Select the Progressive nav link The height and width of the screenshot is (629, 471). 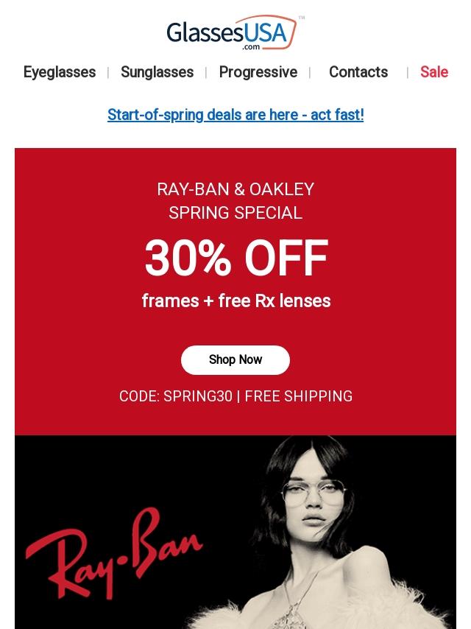click(x=258, y=72)
